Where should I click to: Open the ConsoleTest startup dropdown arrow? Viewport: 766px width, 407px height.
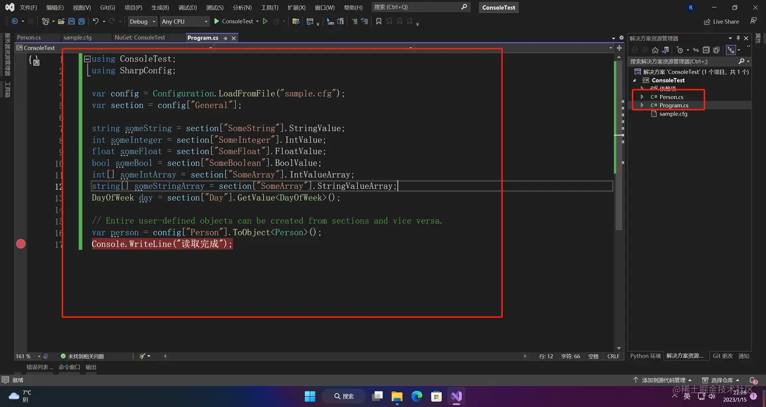tap(257, 21)
